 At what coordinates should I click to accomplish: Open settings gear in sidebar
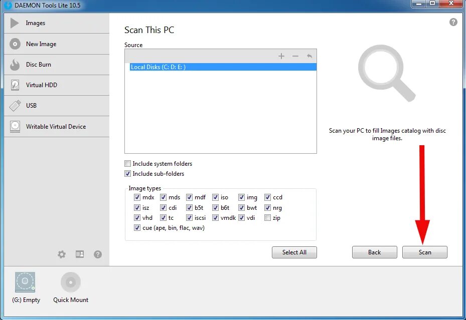point(62,254)
